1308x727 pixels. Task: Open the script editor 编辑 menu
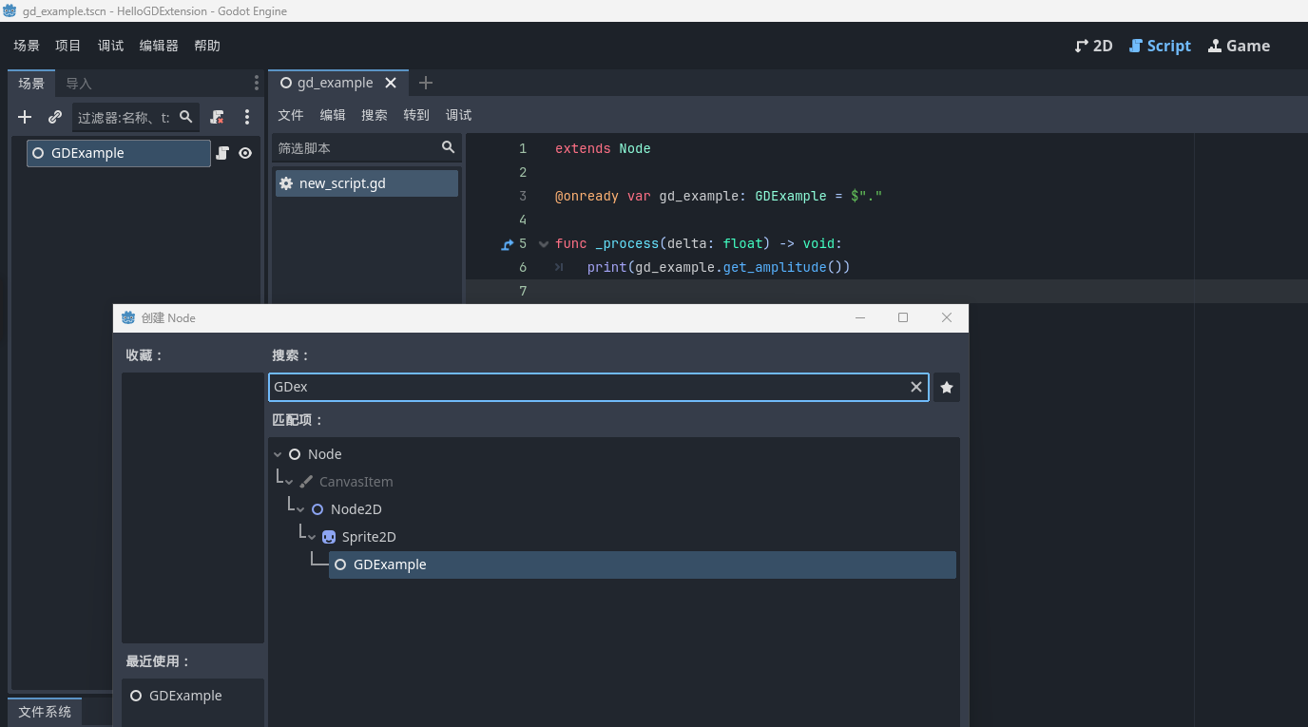point(333,115)
